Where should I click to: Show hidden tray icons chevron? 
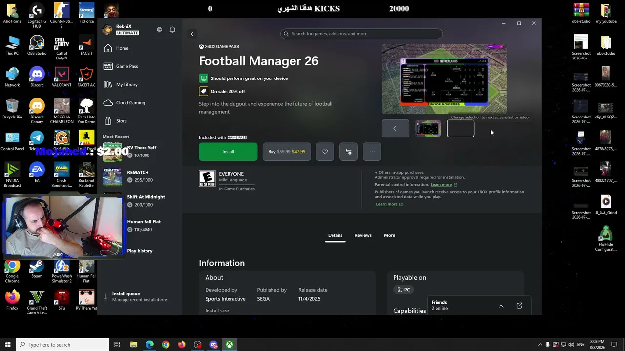point(540,345)
